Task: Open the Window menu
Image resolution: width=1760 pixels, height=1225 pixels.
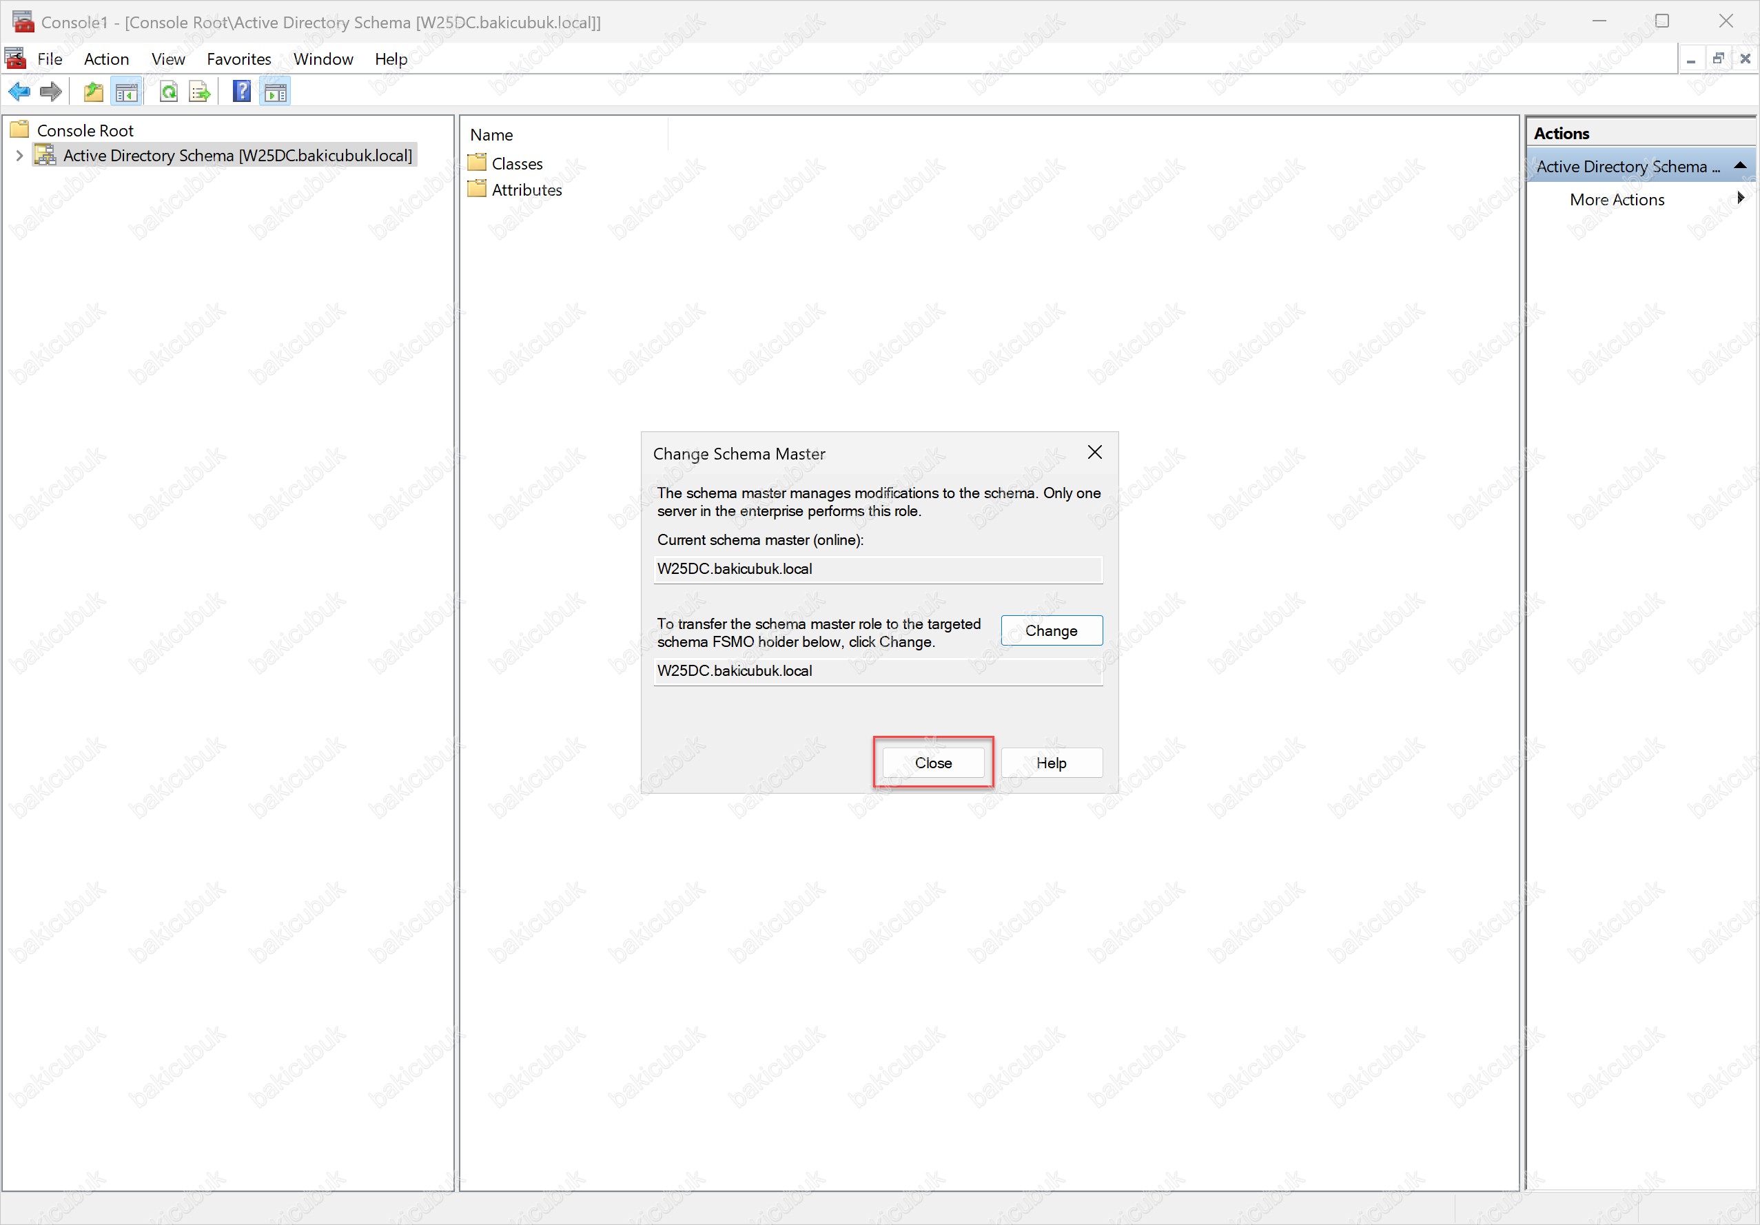Action: pyautogui.click(x=323, y=59)
